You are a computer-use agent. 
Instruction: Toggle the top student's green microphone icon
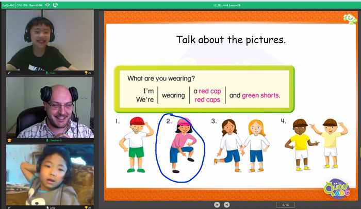(47, 73)
